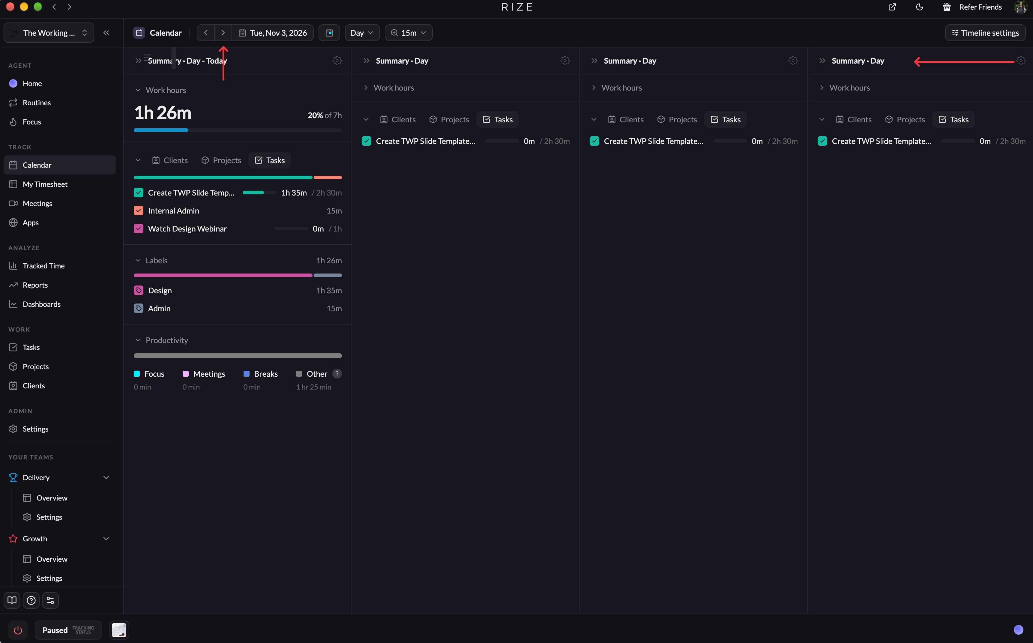Open Tracked Time in sidebar
This screenshot has height=643, width=1033.
(60, 266)
